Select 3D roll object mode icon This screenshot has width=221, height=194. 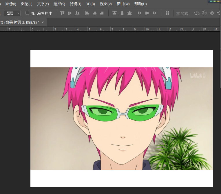click(x=204, y=13)
